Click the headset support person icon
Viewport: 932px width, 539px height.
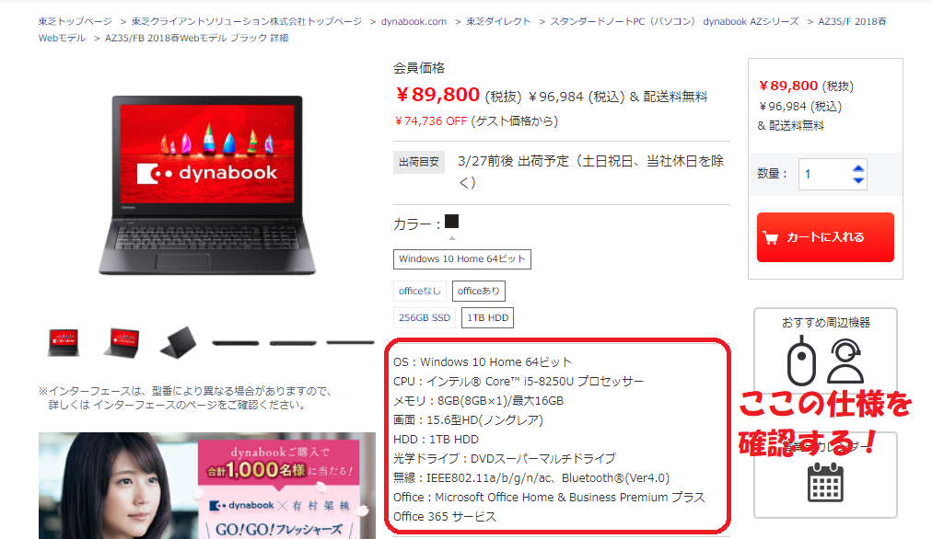[x=845, y=361]
